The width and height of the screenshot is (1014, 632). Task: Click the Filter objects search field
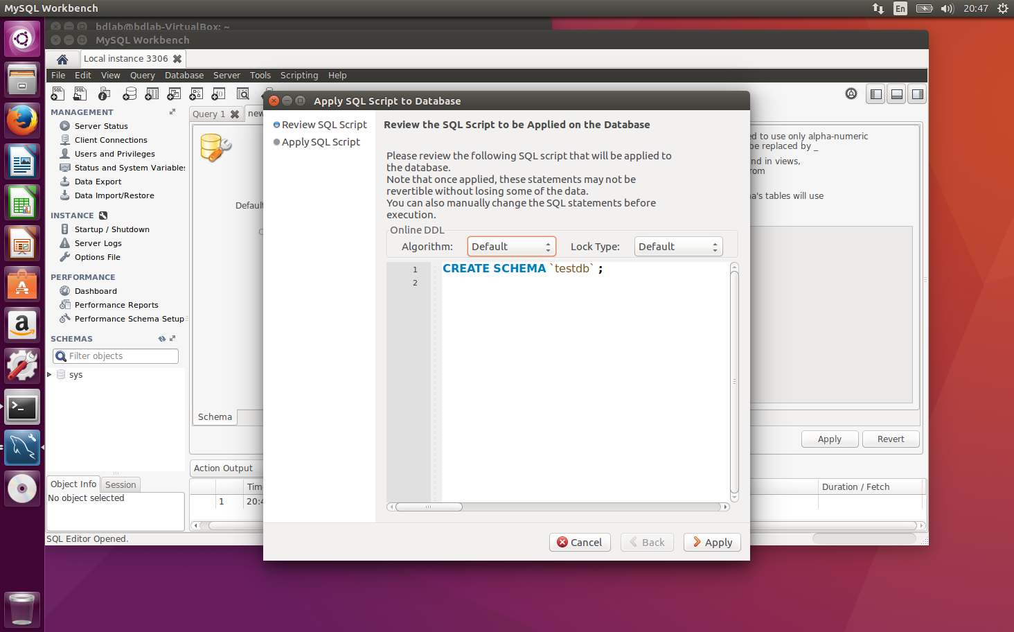point(116,356)
